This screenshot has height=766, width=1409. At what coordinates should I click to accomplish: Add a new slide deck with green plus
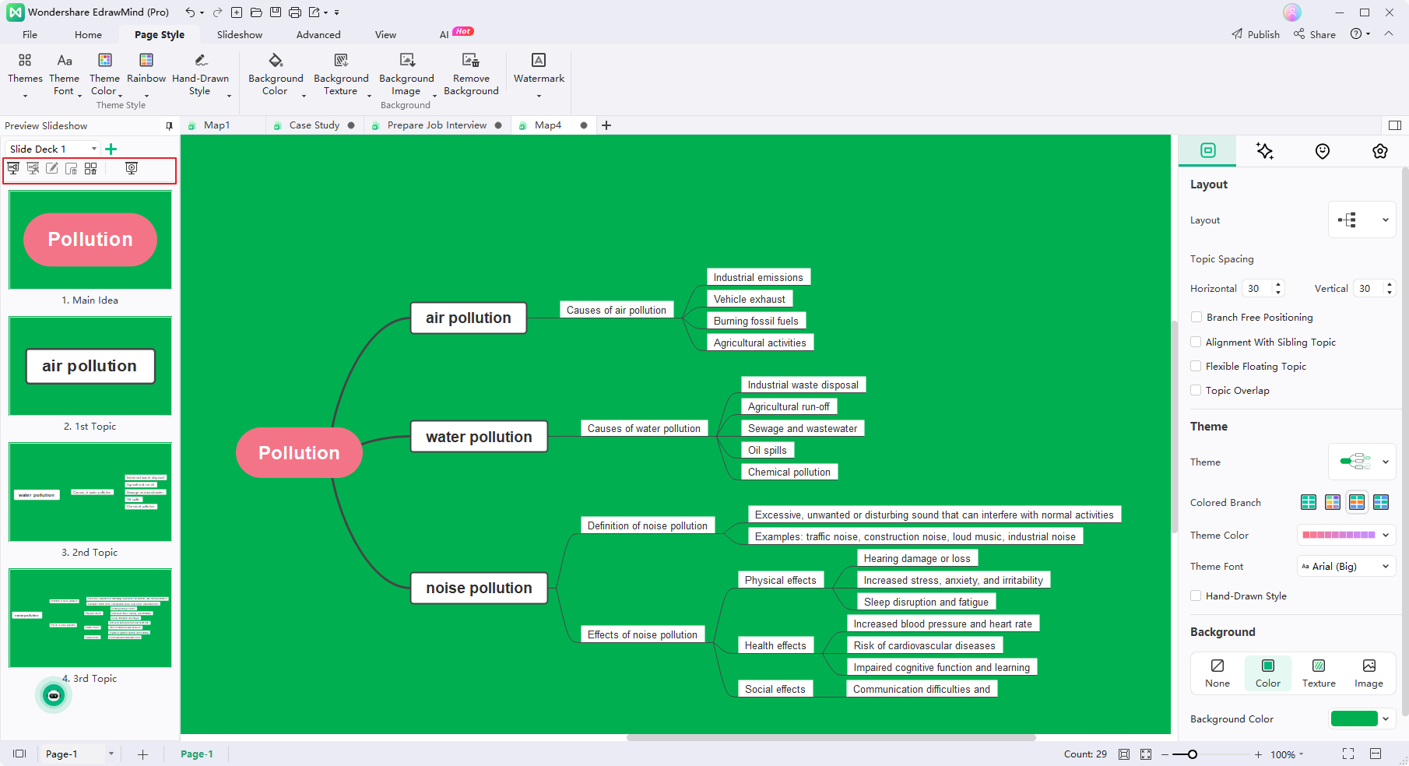tap(111, 149)
